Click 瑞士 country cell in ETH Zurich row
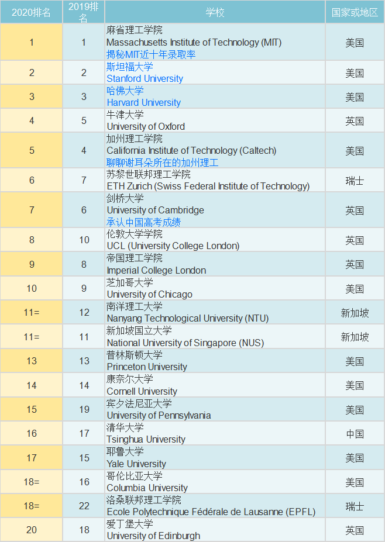 (355, 181)
